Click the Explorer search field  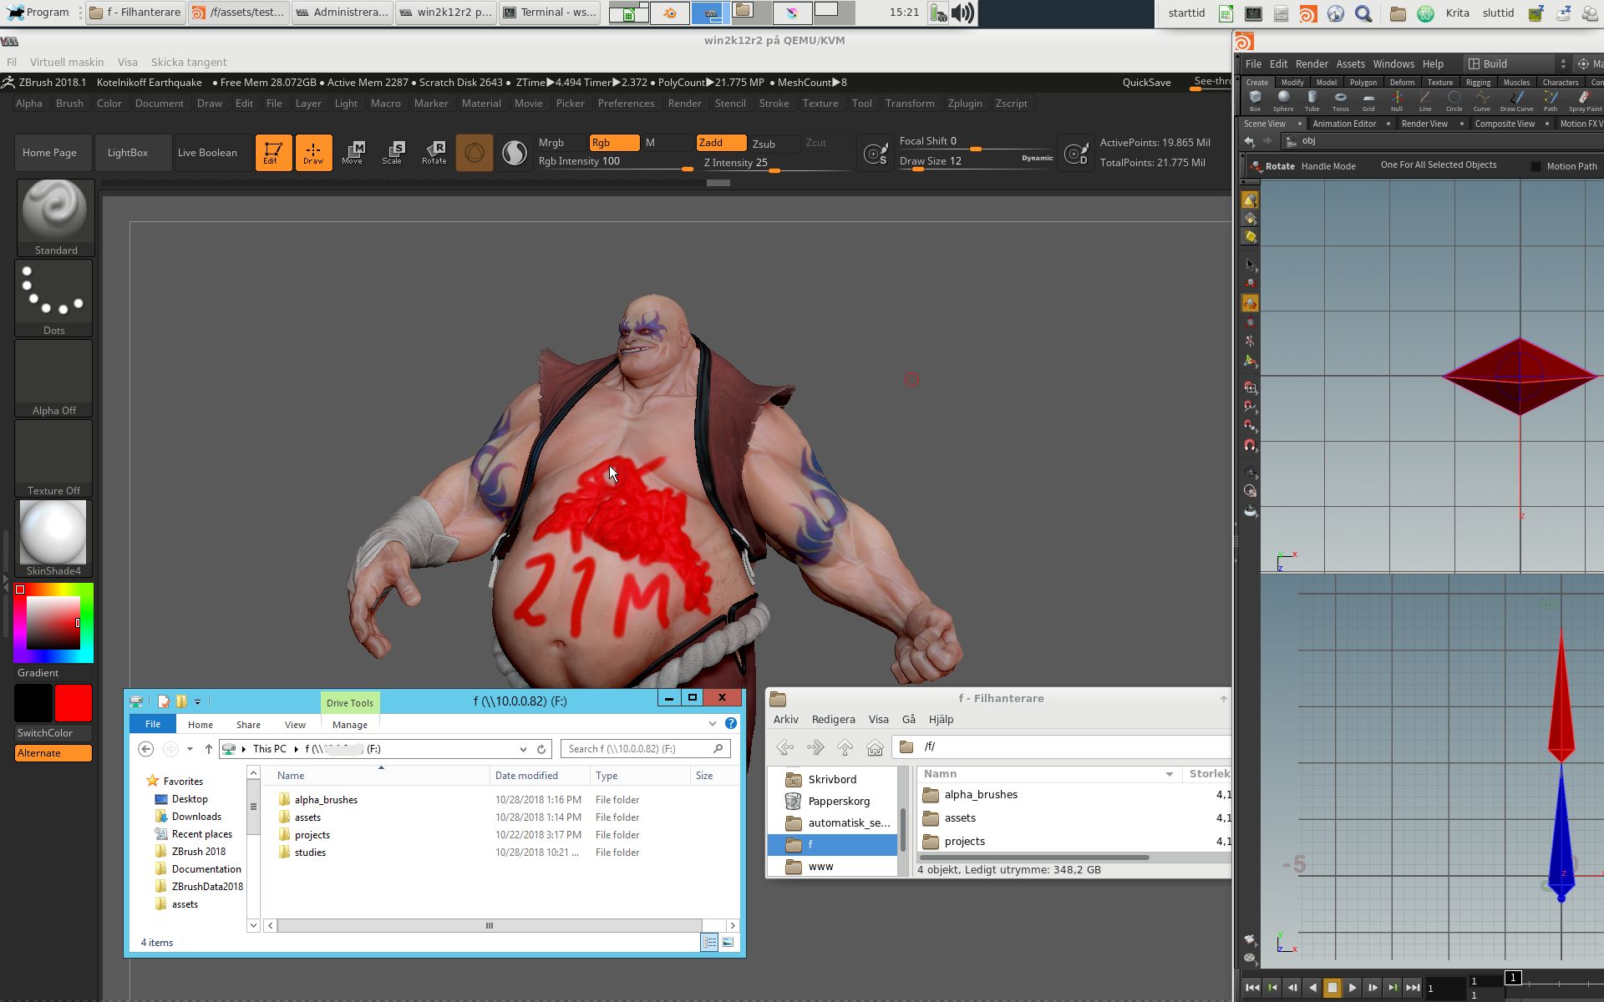645,749
